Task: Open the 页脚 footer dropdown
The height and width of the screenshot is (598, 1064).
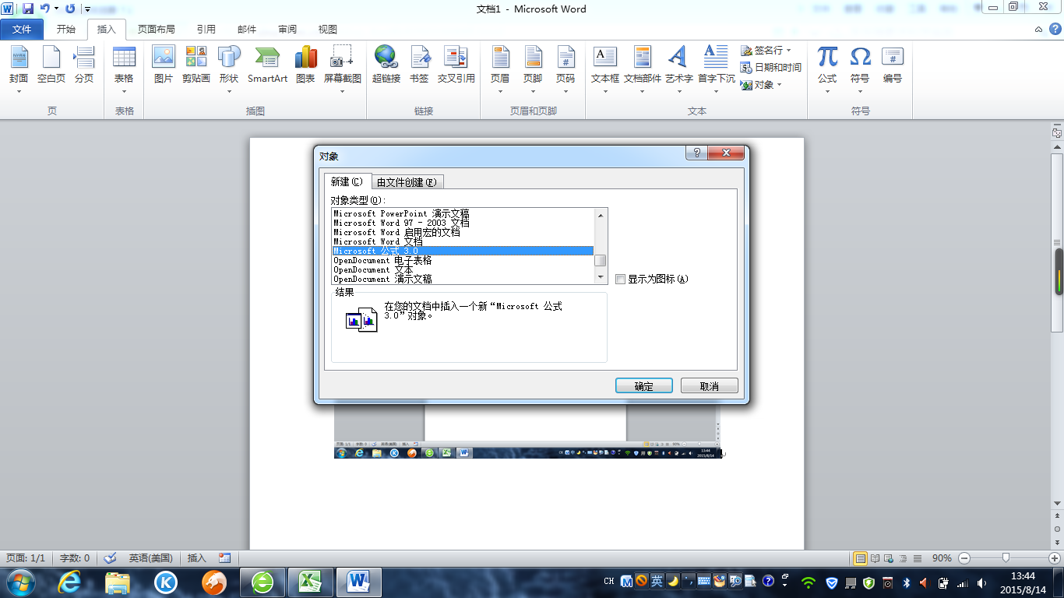Action: [533, 90]
